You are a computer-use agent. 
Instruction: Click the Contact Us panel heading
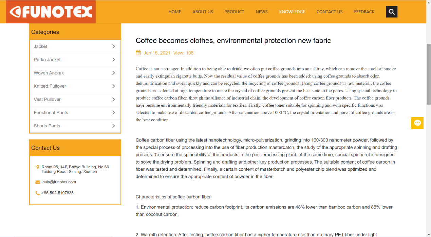45,148
